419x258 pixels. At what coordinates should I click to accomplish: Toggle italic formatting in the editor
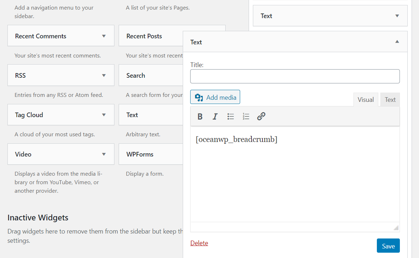click(x=215, y=116)
